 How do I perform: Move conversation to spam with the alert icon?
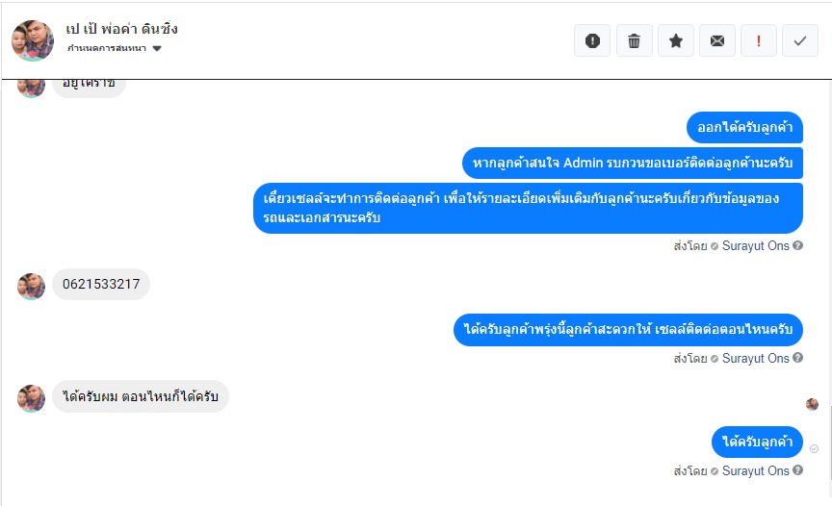click(592, 40)
